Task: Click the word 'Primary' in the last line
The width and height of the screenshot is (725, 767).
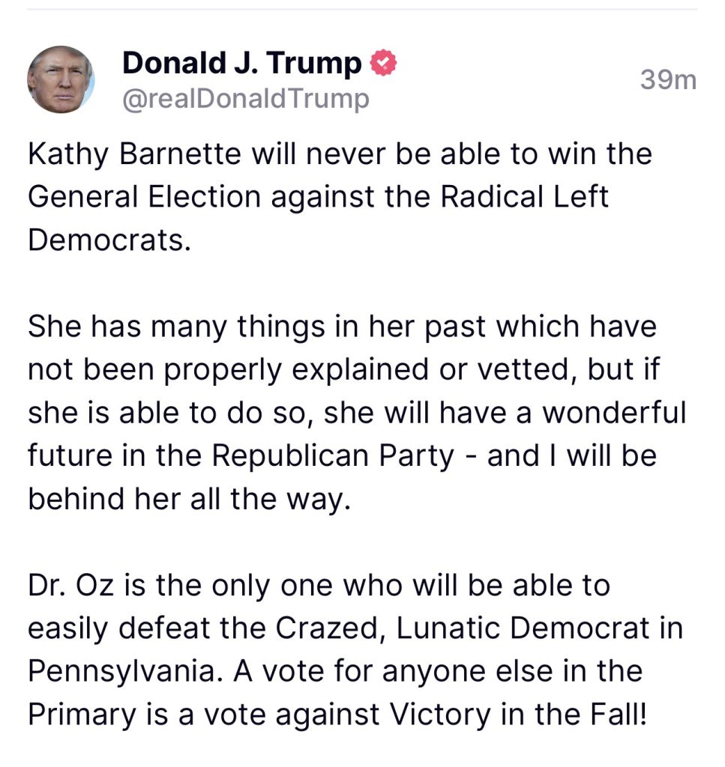Action: tap(82, 715)
